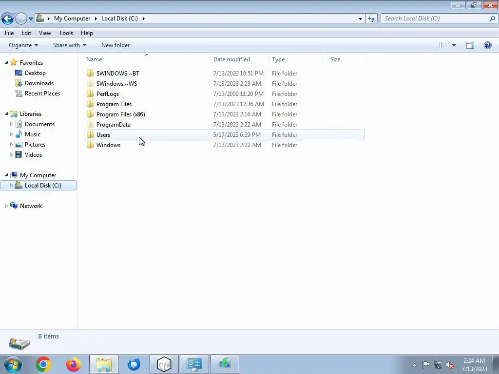499x374 pixels.
Task: Expand Local Disk (C:) in navigation tree
Action: 12,185
